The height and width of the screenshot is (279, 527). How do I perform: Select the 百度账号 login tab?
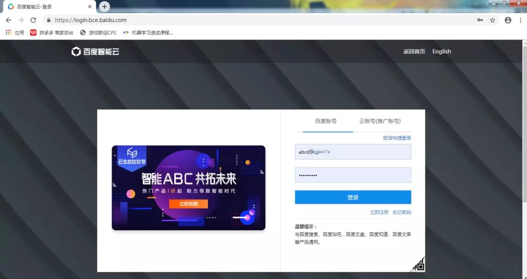point(325,121)
